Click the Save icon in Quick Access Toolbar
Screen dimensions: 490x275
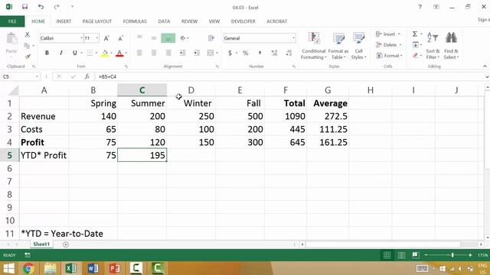click(x=24, y=7)
